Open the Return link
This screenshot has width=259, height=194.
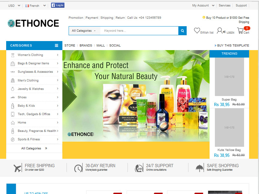click(120, 18)
